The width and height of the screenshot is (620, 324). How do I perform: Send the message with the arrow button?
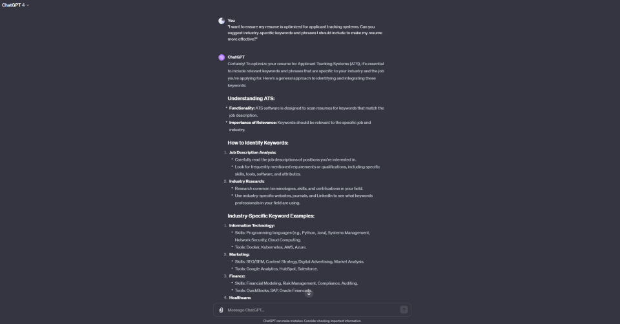(404, 310)
